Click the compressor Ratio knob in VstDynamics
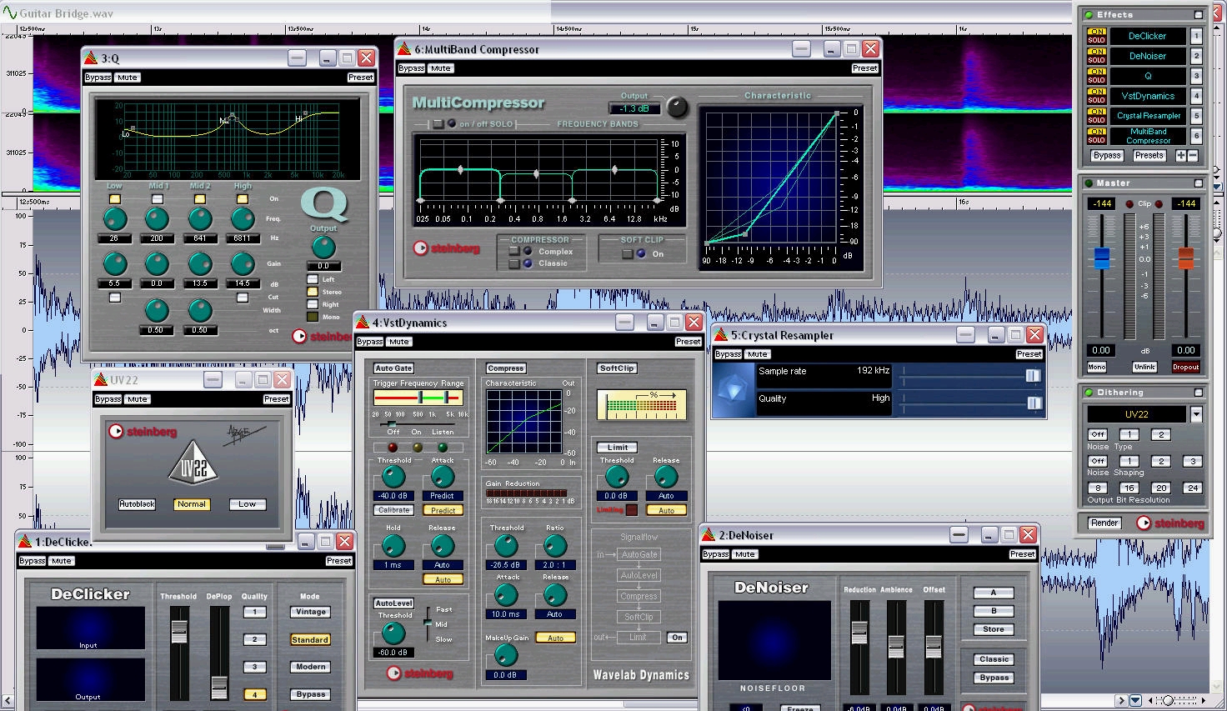1227x711 pixels. tap(554, 546)
